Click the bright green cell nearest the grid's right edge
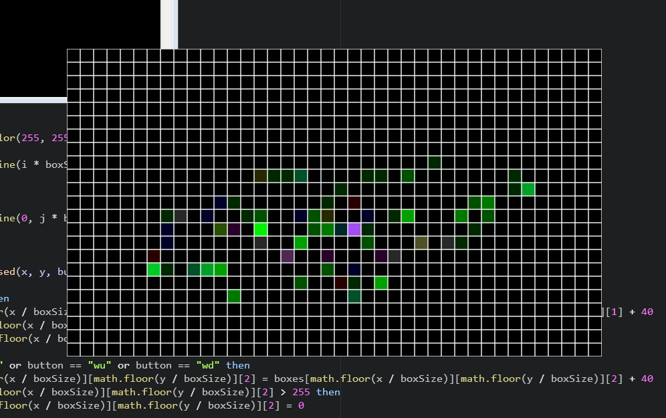Image resolution: width=666 pixels, height=418 pixels. 528,189
